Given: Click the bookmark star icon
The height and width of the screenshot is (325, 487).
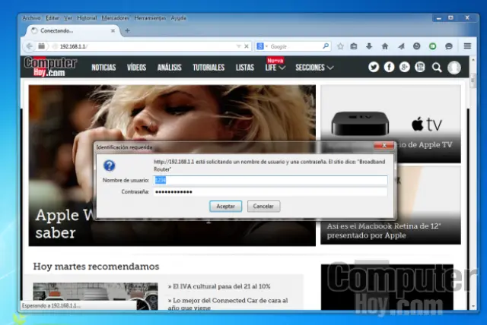Looking at the screenshot, I should [x=340, y=46].
